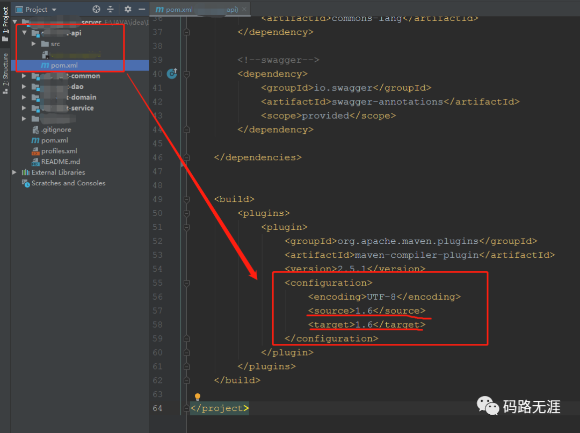Click the Scratches and Consoles icon
The height and width of the screenshot is (433, 580).
point(26,183)
